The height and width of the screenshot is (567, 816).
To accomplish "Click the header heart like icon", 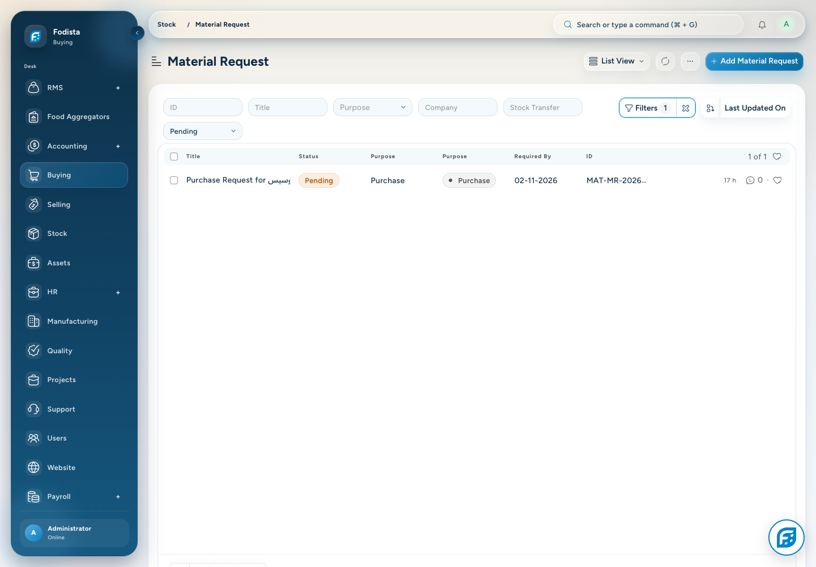I will (777, 156).
